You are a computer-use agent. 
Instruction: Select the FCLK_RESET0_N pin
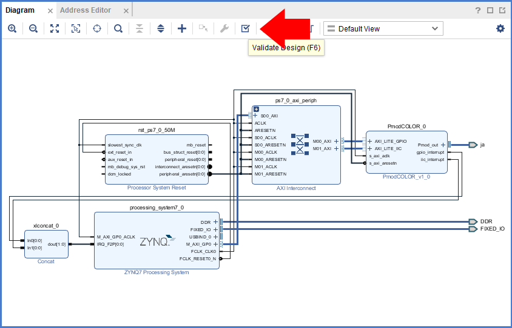pos(198,258)
